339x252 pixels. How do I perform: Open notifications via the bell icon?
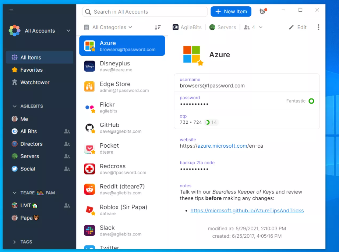(262, 11)
